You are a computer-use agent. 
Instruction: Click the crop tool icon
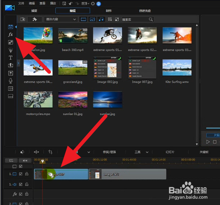point(50,152)
